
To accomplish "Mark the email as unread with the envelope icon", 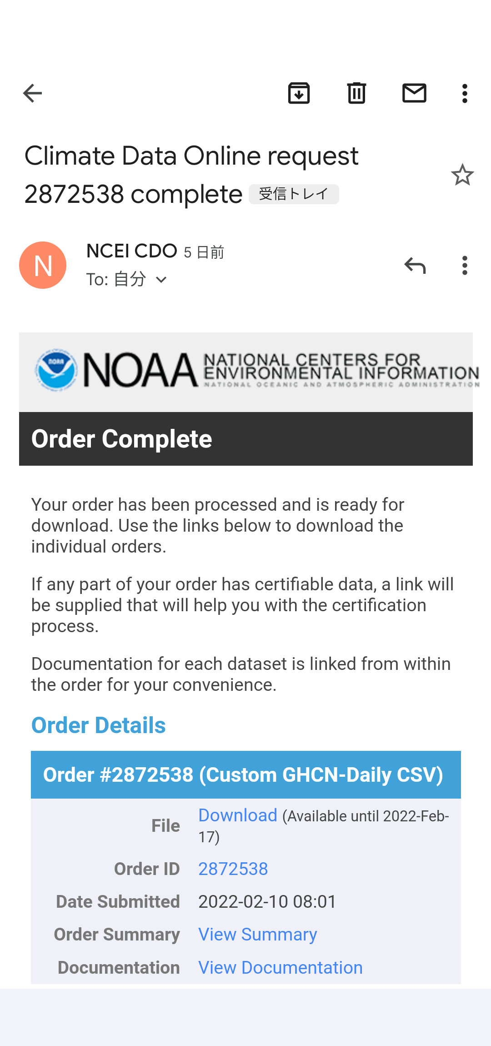I will 414,93.
